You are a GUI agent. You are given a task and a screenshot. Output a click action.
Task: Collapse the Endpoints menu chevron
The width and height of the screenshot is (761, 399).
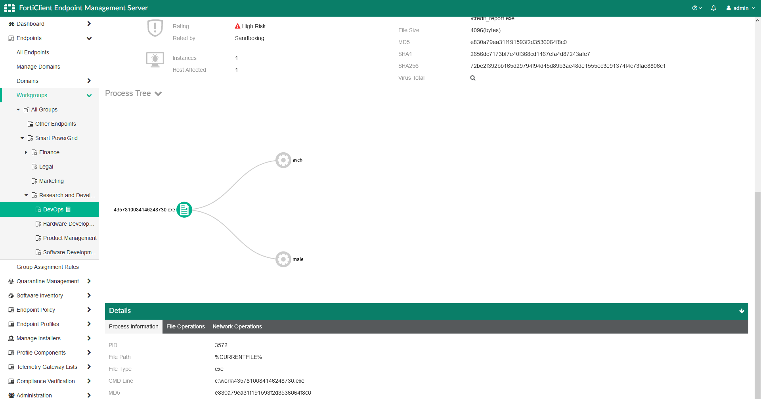coord(89,38)
